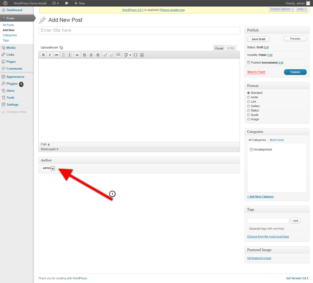The width and height of the screenshot is (313, 283).
Task: Open WordPress logo menu in admin bar
Action: (x=5, y=3)
